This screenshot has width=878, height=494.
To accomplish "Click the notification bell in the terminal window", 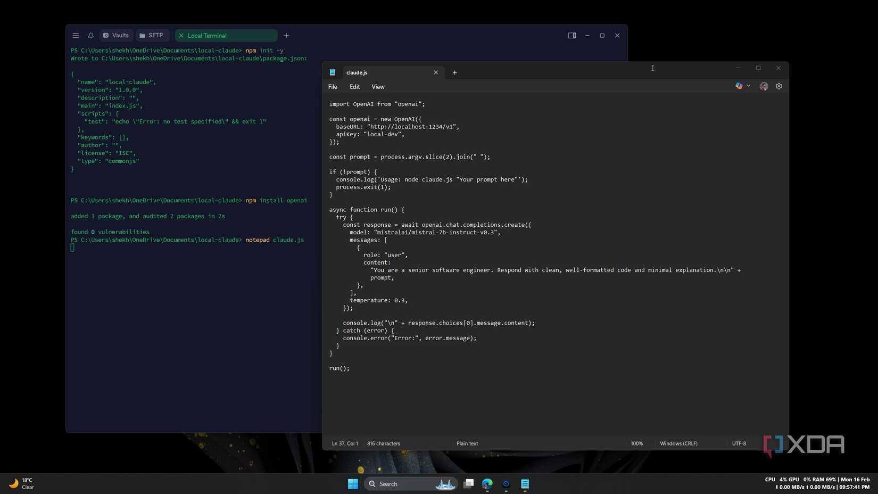I will pos(91,36).
